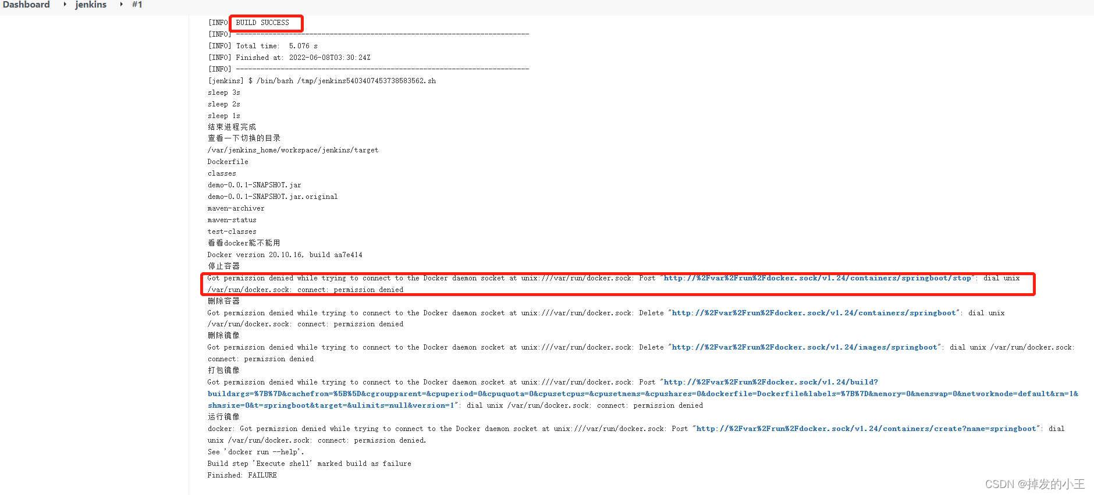Click the 'sleep 2s' log line
Image resolution: width=1094 pixels, height=495 pixels.
pos(224,104)
